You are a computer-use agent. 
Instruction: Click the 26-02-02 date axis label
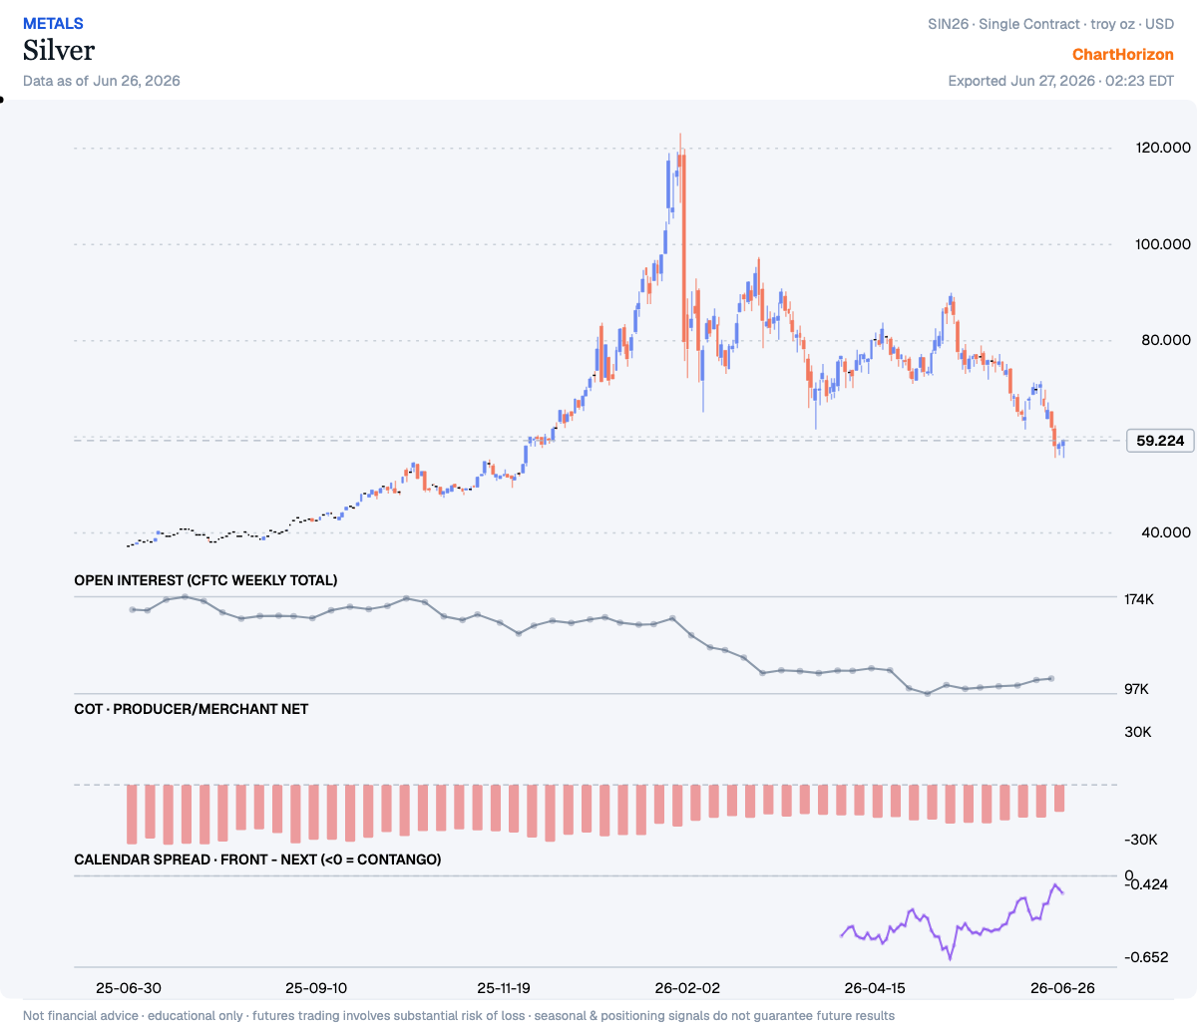pos(687,988)
